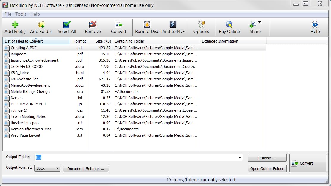
Task: Select the theatre-info-page file name
Action: coord(26,123)
